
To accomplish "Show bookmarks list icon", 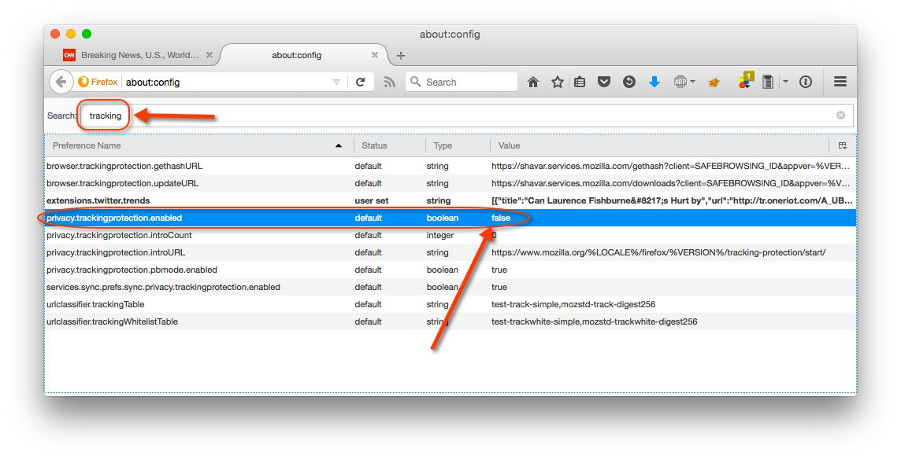I will [580, 82].
